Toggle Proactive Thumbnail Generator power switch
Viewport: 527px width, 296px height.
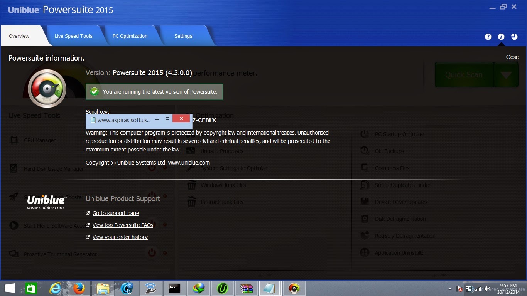[152, 253]
